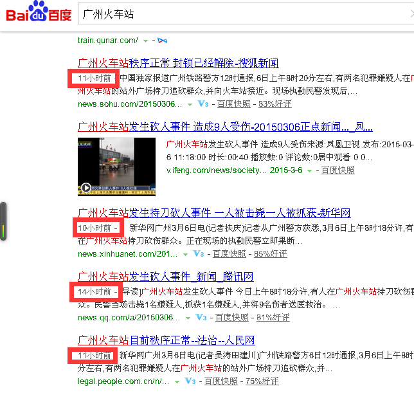Open the 85%好评 rating link
The image size is (414, 393).
coord(271,254)
